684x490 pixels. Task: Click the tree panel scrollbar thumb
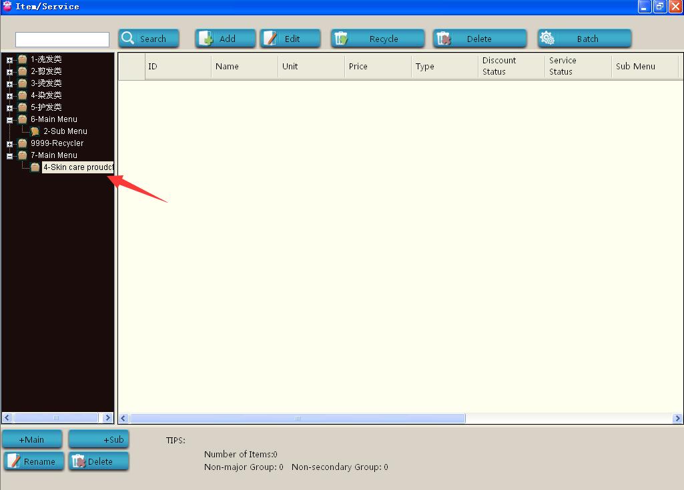click(56, 417)
